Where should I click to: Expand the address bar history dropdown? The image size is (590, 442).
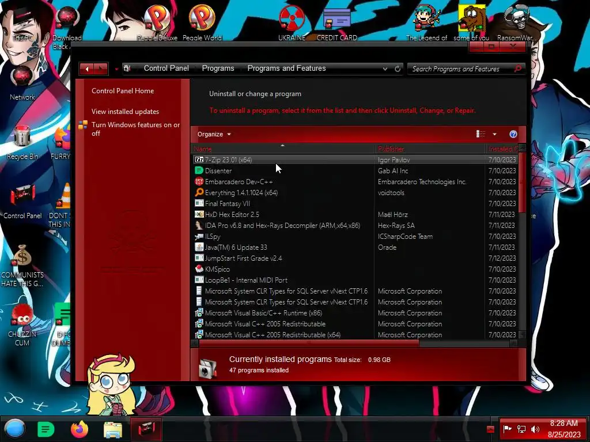(385, 69)
